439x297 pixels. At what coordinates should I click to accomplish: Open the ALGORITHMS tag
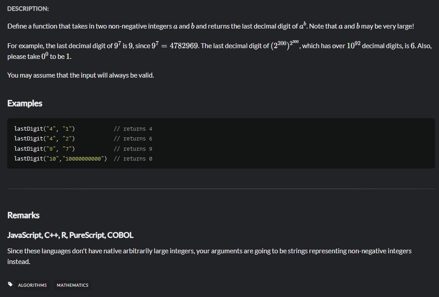(x=32, y=285)
